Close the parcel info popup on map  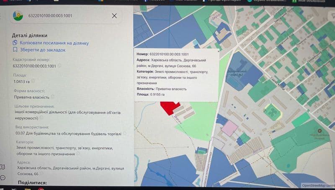218,51
